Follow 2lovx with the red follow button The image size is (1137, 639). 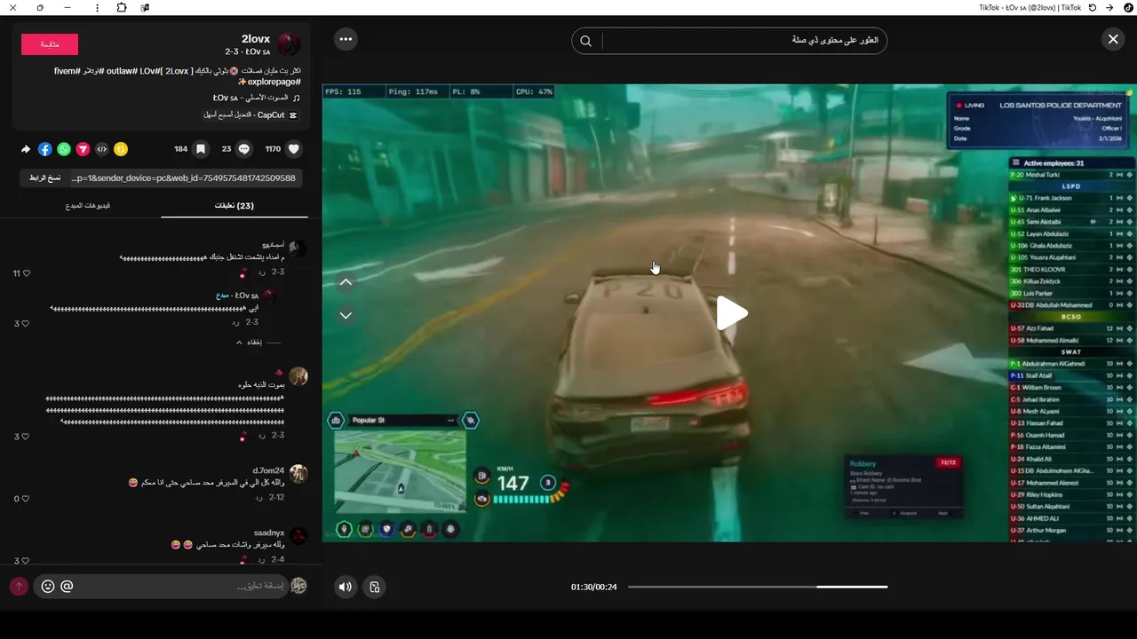tap(50, 44)
